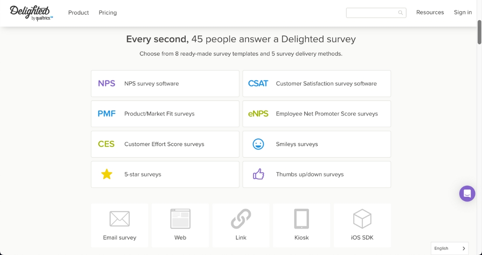Choose the Web delivery method icon
This screenshot has width=482, height=255.
[x=180, y=219]
